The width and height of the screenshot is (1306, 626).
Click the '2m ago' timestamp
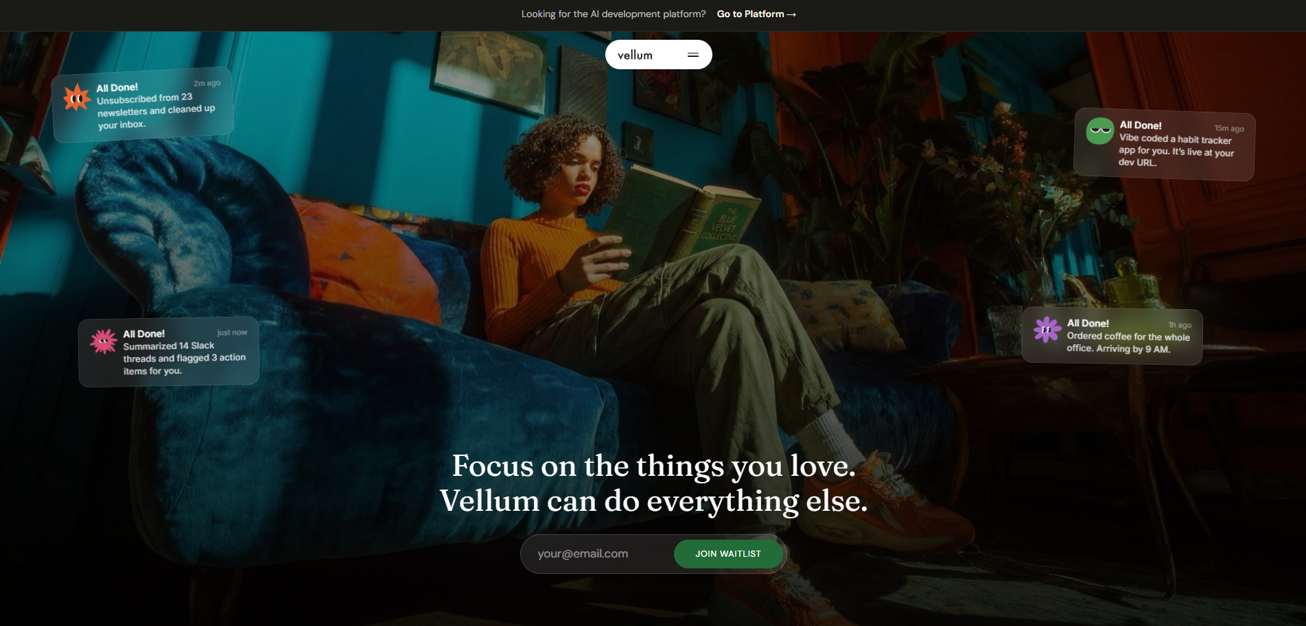207,83
